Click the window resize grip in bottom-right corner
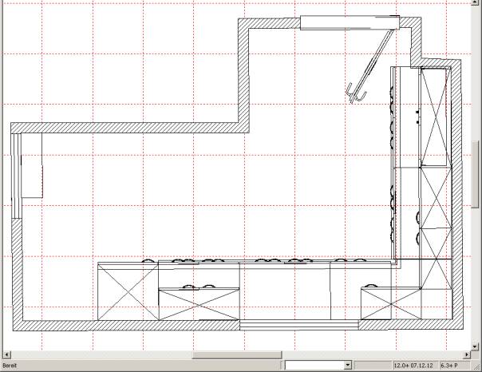 click(x=476, y=366)
